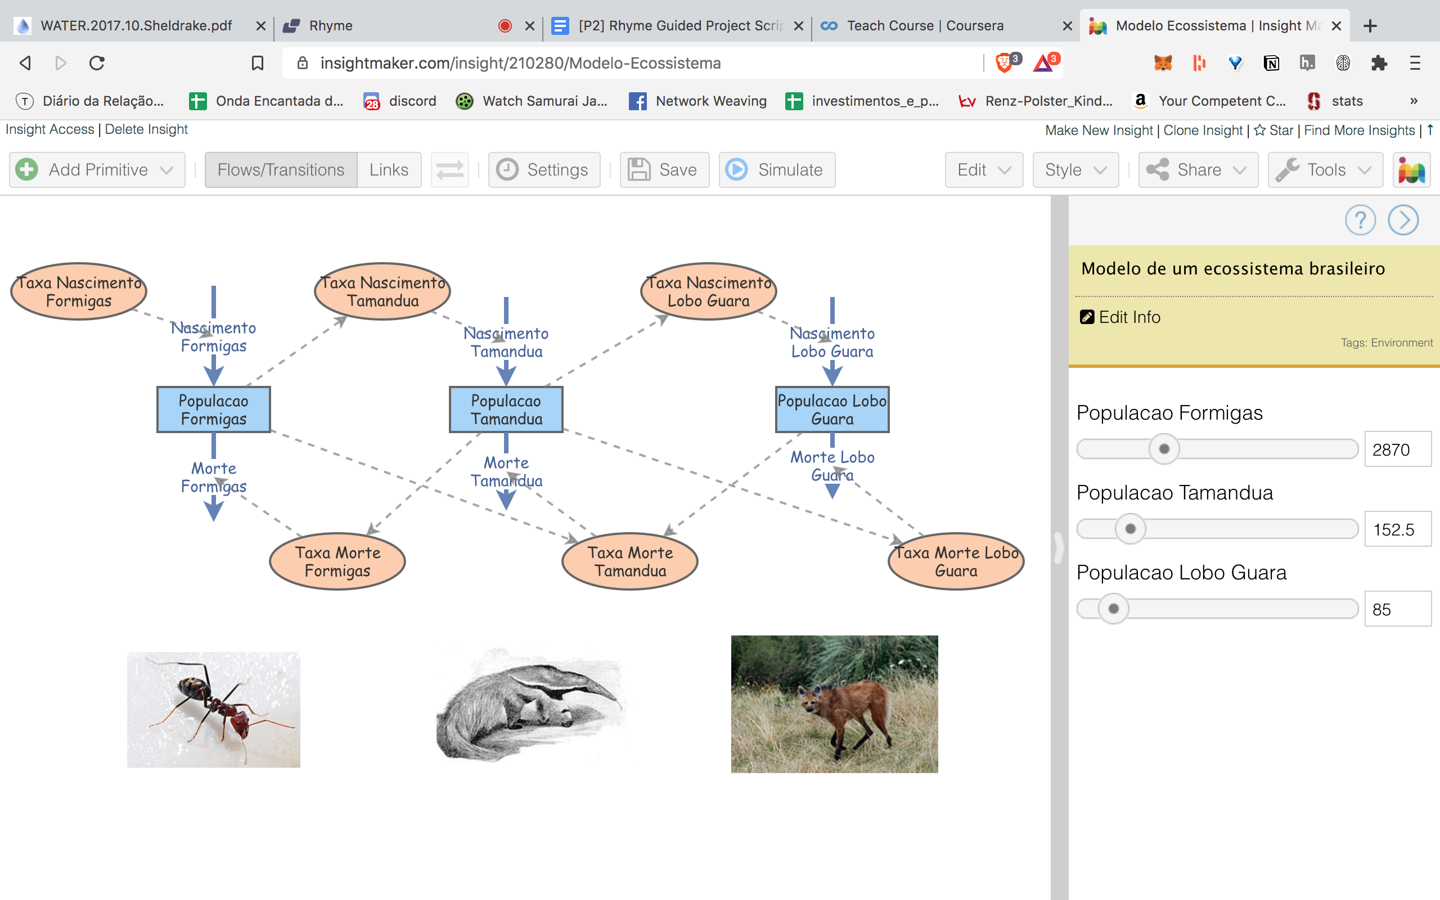Click the Edit Info pencil icon

click(x=1087, y=317)
